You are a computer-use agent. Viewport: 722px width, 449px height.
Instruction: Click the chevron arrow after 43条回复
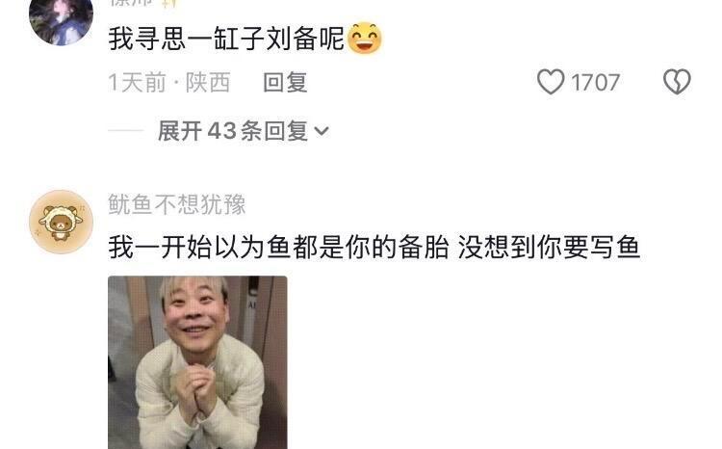coord(322,132)
